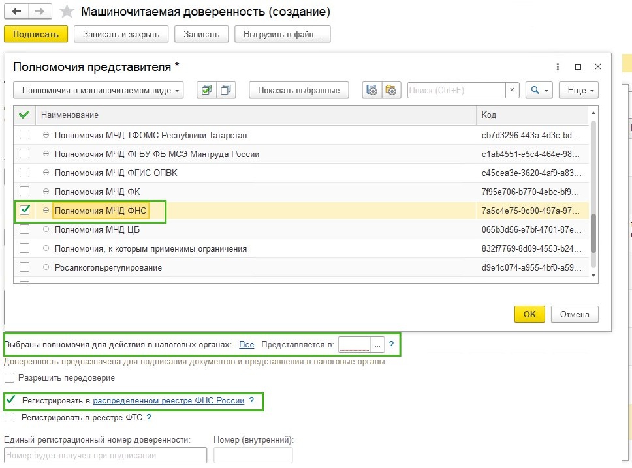Open help for ФТС registry registration
Viewport: 632px width, 468px height.
[149, 418]
